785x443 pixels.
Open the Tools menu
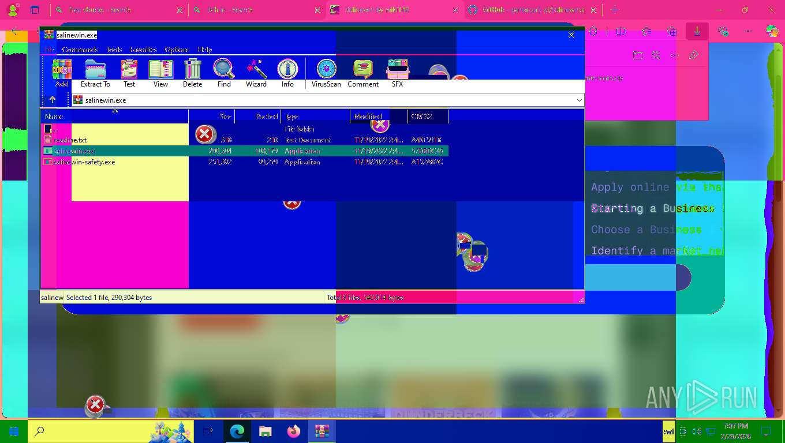[114, 50]
